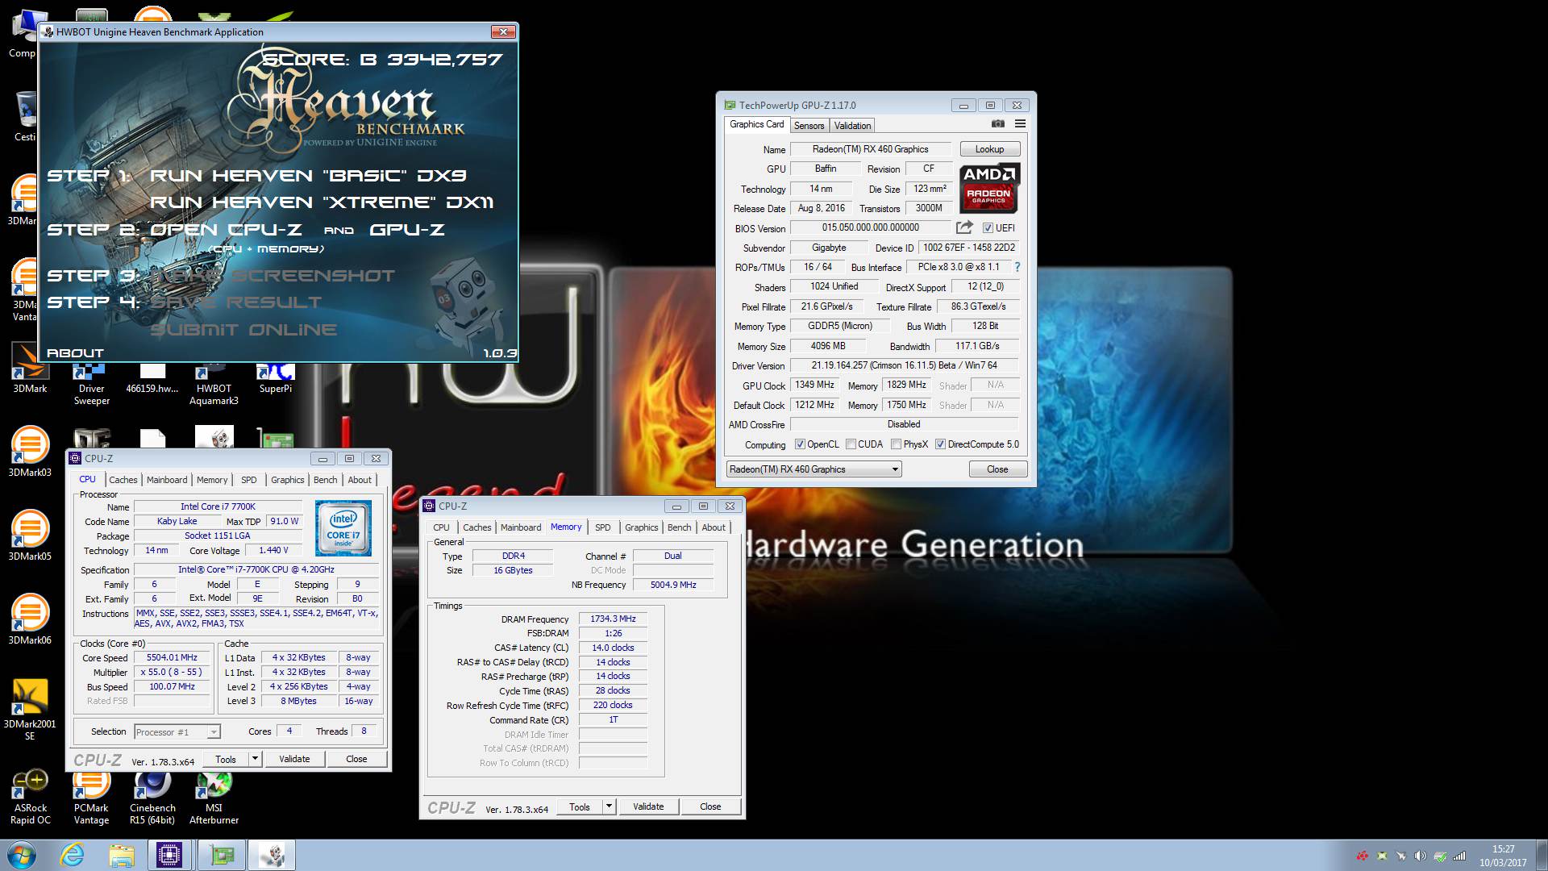The height and width of the screenshot is (871, 1548).
Task: Click Submit Online in HWBOT Heaven
Action: tap(243, 330)
